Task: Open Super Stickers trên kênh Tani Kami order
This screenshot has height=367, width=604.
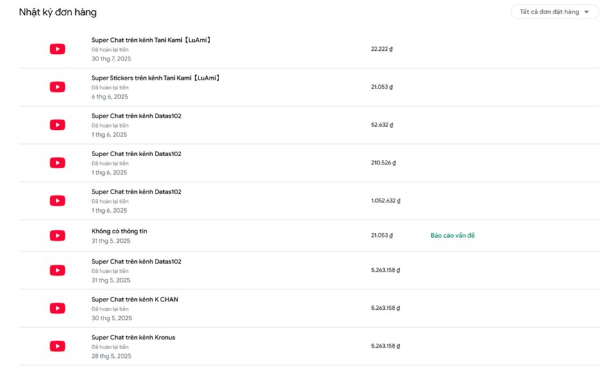Action: coord(155,78)
